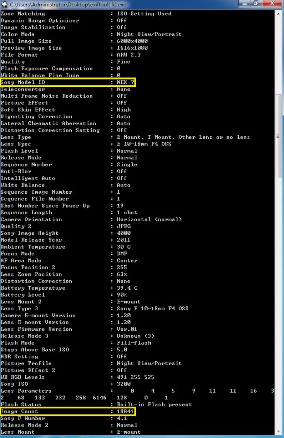Screen dimensions: 284x438
Task: Click 'White Balance Fine Tune' label
Action: pos(40,76)
